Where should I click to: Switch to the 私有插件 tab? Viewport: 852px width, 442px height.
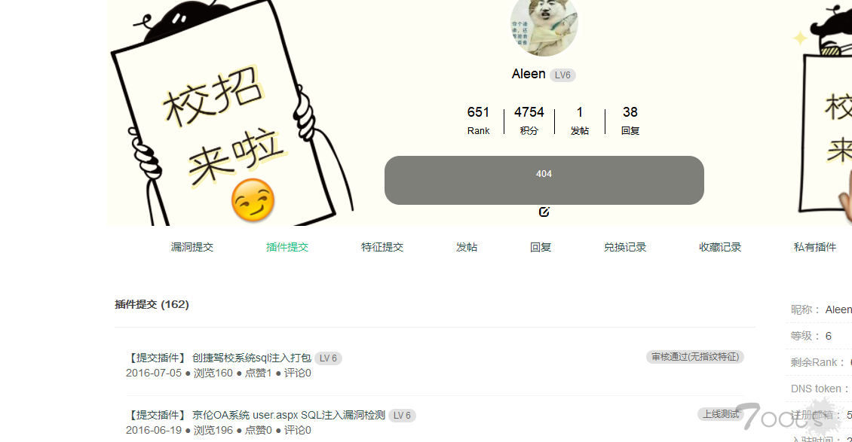pos(814,247)
